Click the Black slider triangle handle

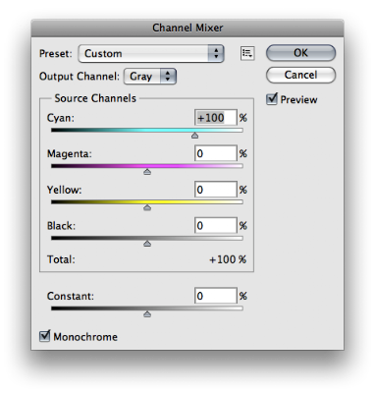147,244
